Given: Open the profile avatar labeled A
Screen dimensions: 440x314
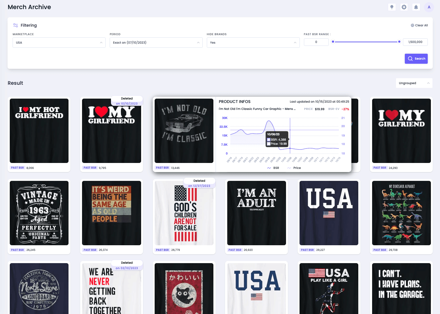Looking at the screenshot, I should [x=429, y=7].
